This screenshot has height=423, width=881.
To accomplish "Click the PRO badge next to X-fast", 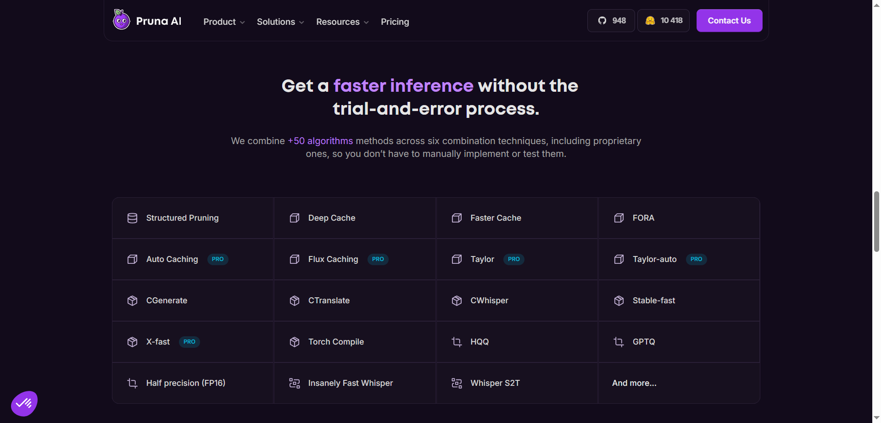I will (x=189, y=342).
